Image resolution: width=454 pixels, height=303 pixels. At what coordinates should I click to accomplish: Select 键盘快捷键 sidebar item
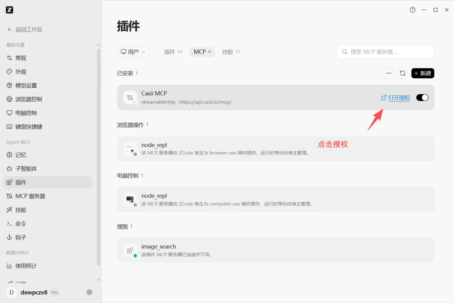coord(48,127)
